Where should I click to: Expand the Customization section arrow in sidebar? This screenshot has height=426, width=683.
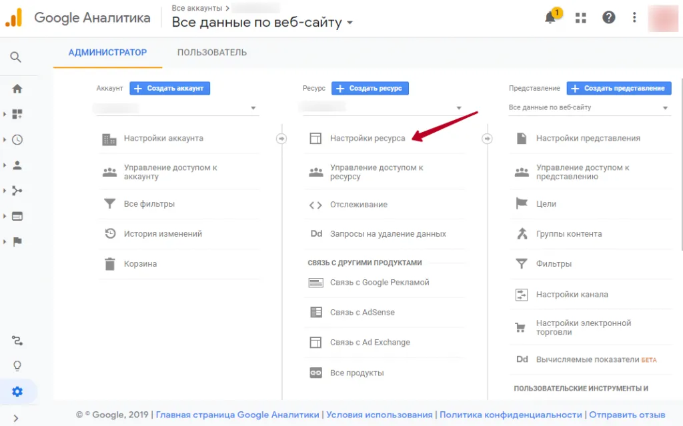tap(5, 114)
